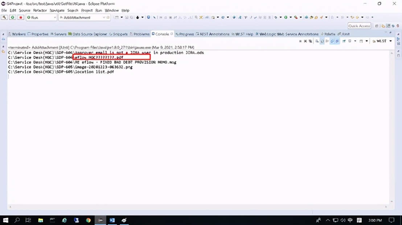
Task: Click the gear icon beside AddAttachment configuration
Action: 108,17
